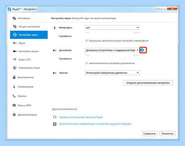Click the speaker icon beside Звуки
This screenshot has width=185, height=146.
pyautogui.click(x=15, y=43)
